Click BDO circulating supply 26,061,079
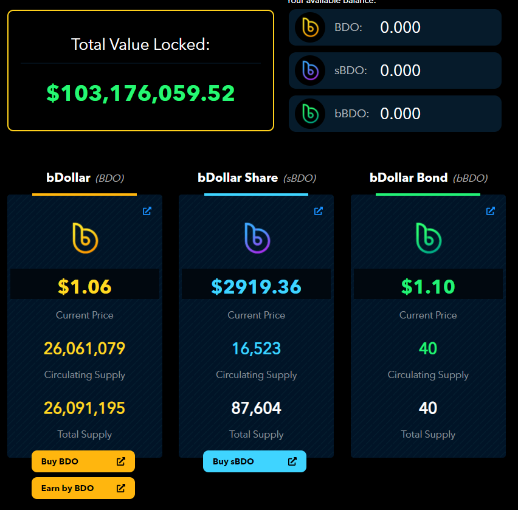Image resolution: width=518 pixels, height=510 pixels. tap(85, 348)
